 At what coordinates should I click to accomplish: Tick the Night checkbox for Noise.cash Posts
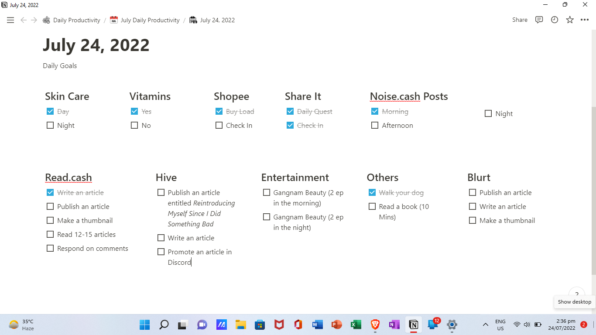(x=488, y=113)
